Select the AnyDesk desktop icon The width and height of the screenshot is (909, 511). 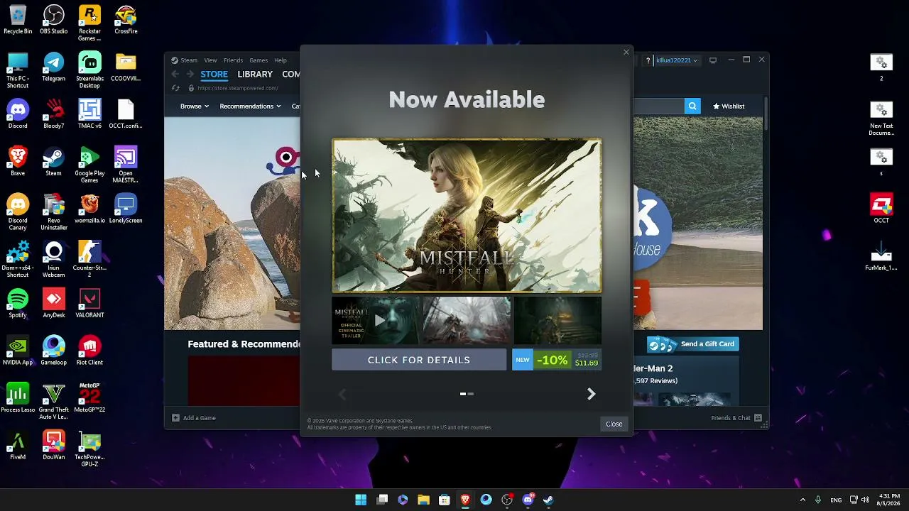tap(54, 304)
